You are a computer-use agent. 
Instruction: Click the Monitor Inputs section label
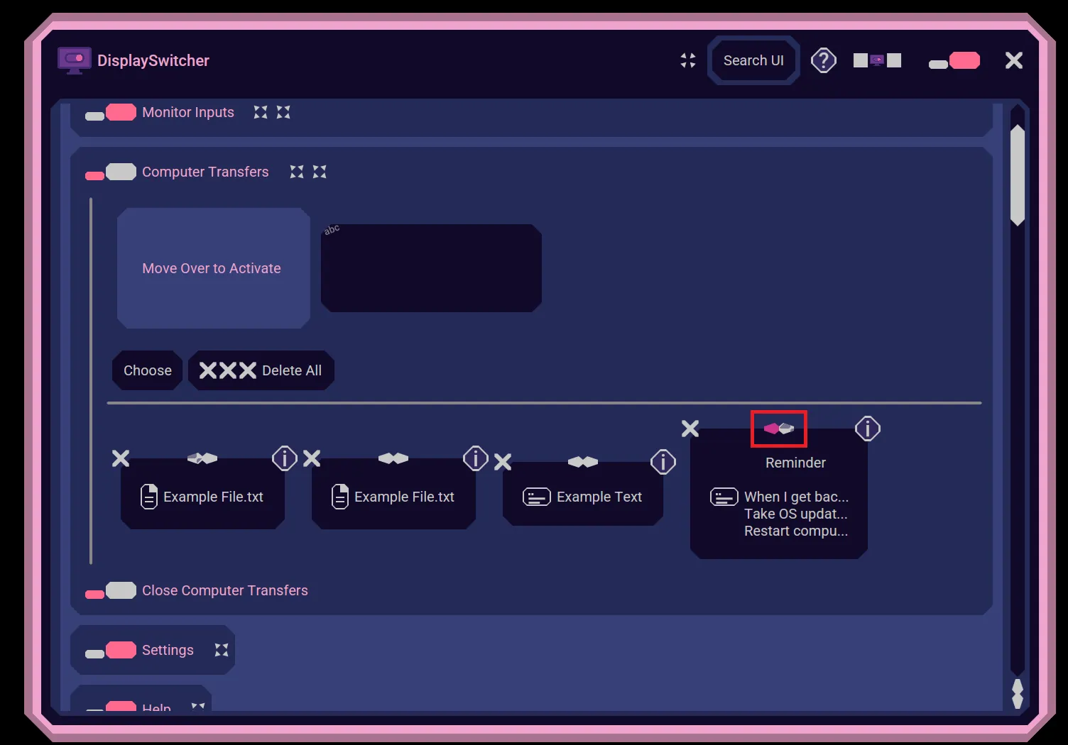tap(188, 112)
